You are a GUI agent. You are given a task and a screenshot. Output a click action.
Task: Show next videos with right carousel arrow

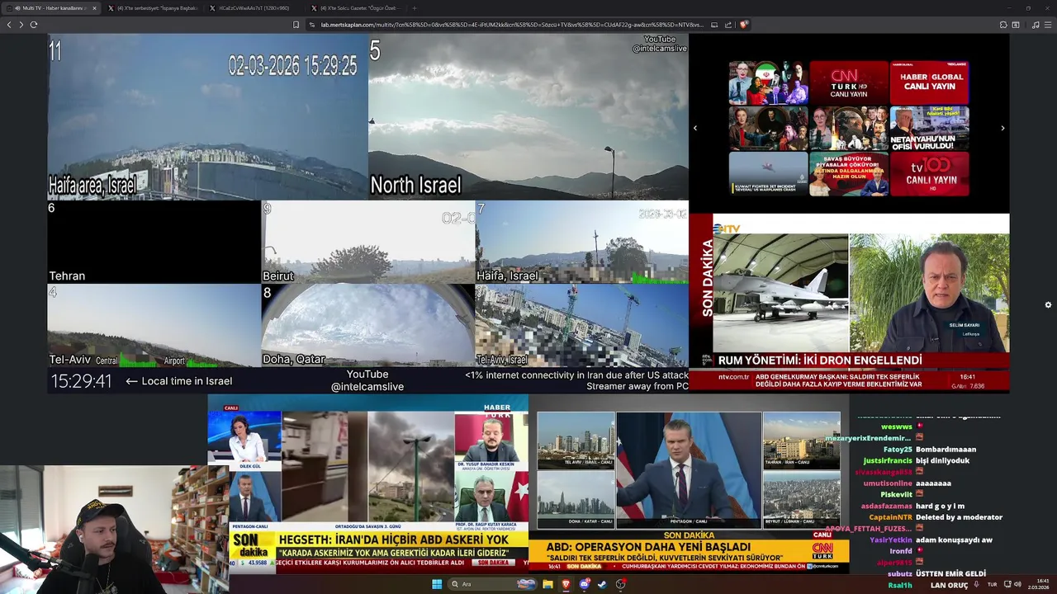point(1002,128)
